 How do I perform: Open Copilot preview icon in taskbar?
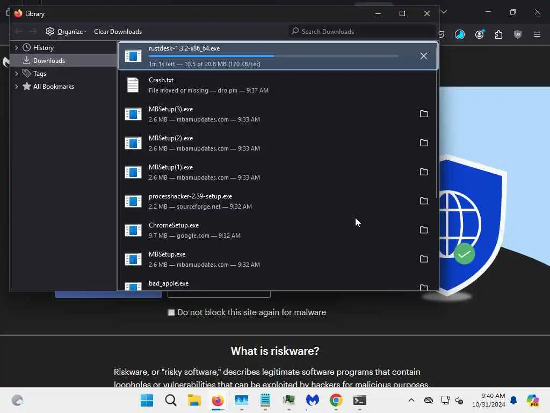(533, 400)
